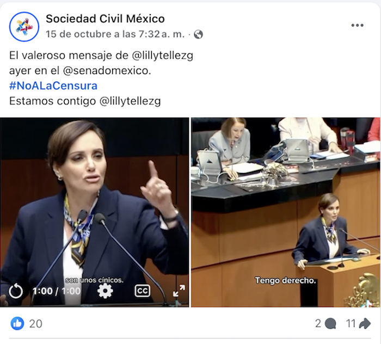This screenshot has width=381, height=344.
Task: View the 20 reactions count
Action: 36,324
